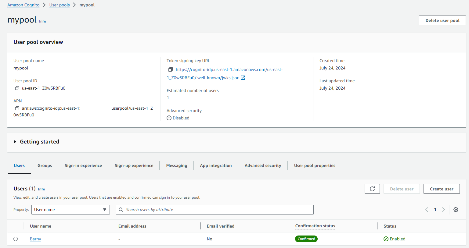Image resolution: width=469 pixels, height=248 pixels.
Task: Click the mypool breadcrumb text
Action: click(x=87, y=5)
